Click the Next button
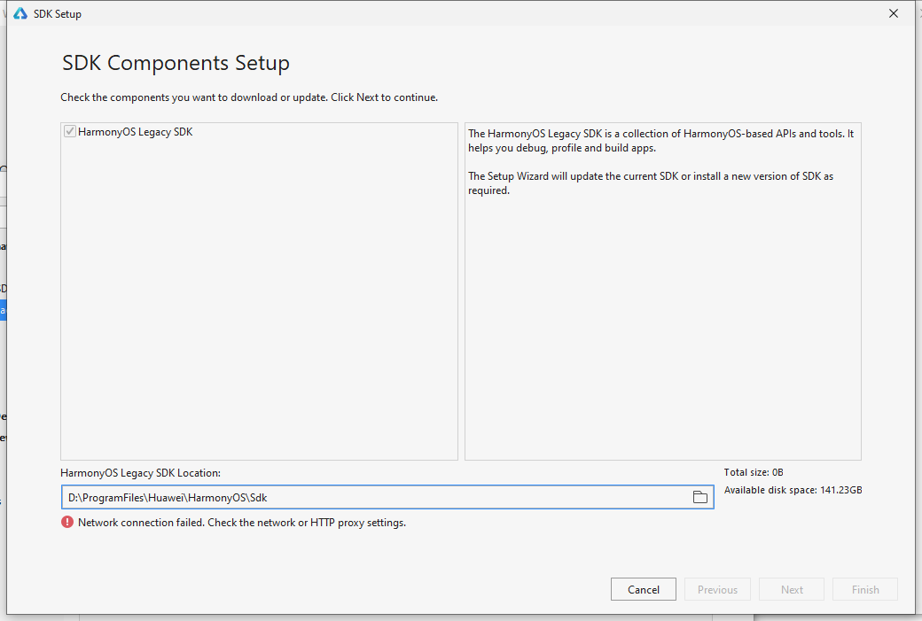Image resolution: width=922 pixels, height=621 pixels. click(x=792, y=589)
